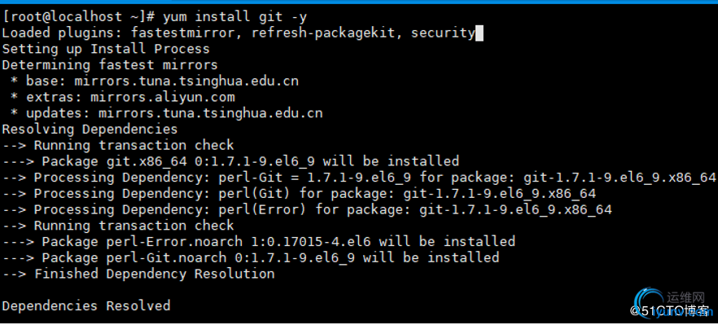
Task: Click the Package git.x86_64 will be installed line
Action: point(230,161)
